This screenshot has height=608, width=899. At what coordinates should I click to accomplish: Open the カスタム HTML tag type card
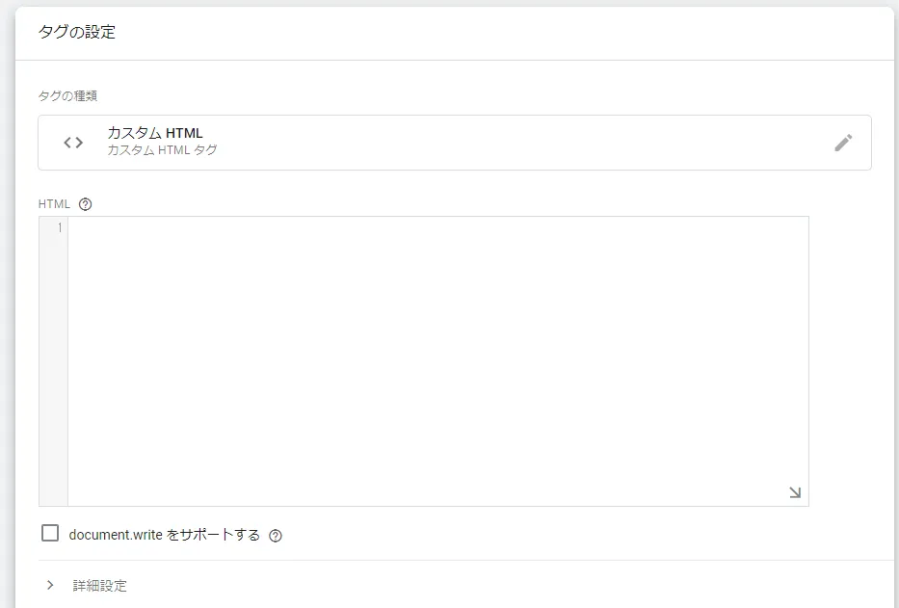coord(455,143)
